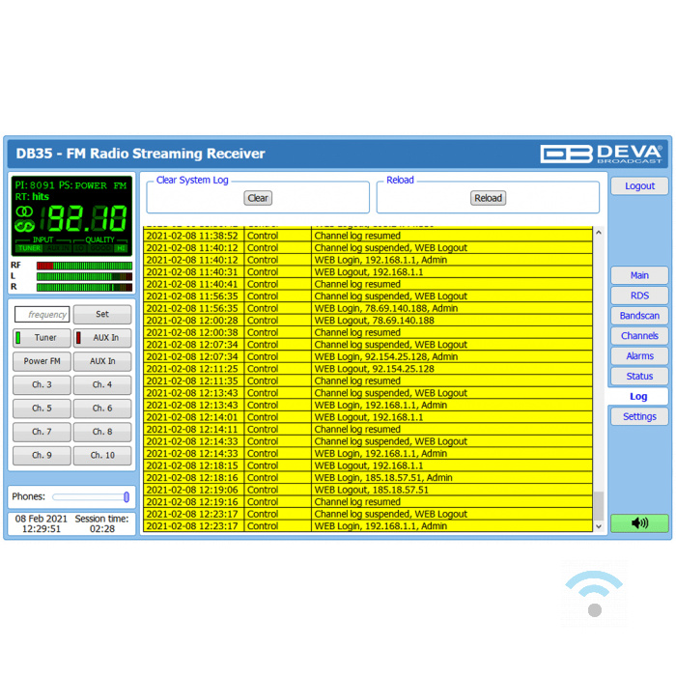Reload the system log

488,198
